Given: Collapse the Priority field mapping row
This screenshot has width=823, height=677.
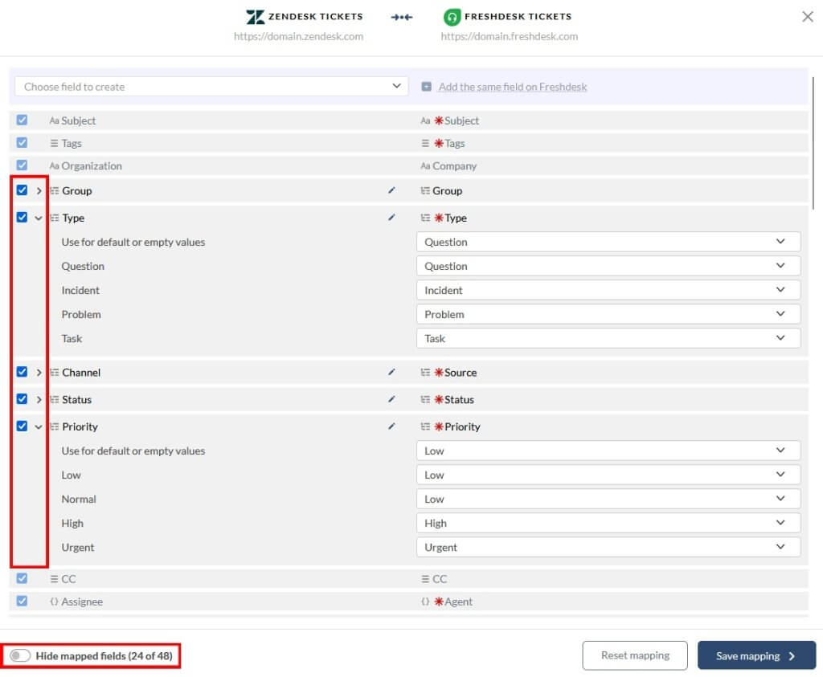Looking at the screenshot, I should pos(39,426).
